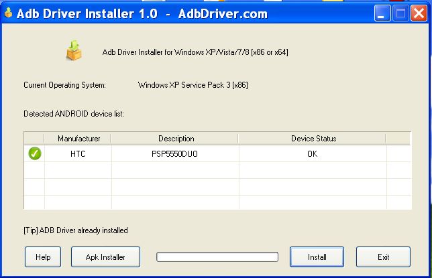Screen dimensions: 432x278
Task: Maximize the Adb Driver Installer window
Action: point(400,13)
